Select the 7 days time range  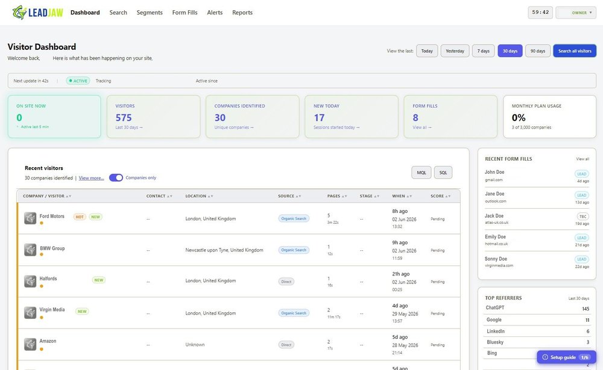click(484, 51)
